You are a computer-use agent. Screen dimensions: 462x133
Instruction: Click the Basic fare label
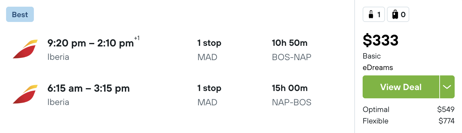click(x=372, y=56)
